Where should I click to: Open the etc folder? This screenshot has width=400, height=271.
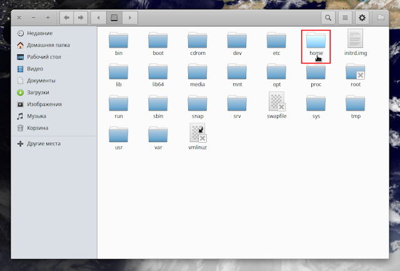(276, 44)
